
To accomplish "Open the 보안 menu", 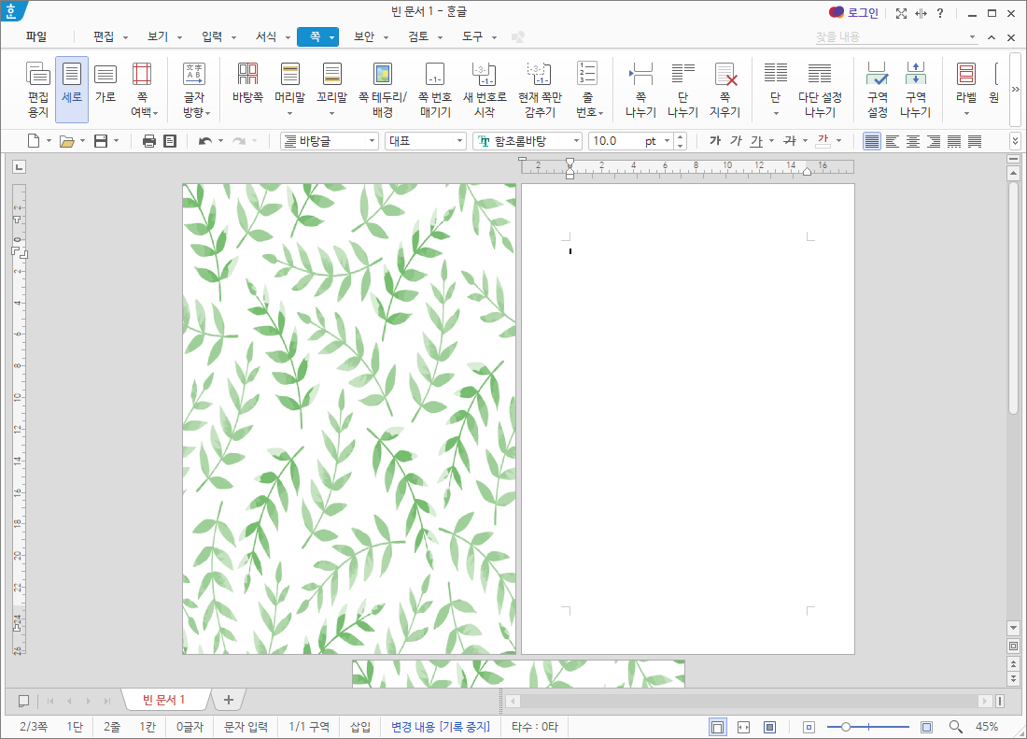I will click(364, 36).
